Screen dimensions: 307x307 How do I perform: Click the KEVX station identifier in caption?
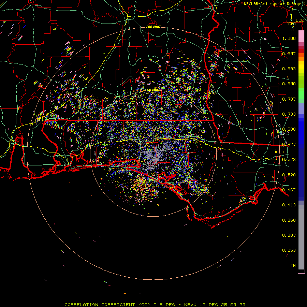[190, 305]
